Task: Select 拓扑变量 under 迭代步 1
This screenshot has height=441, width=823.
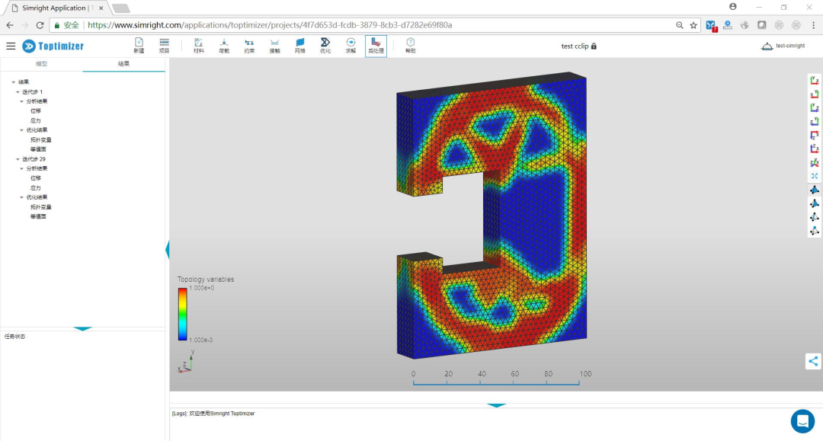Action: [x=41, y=140]
